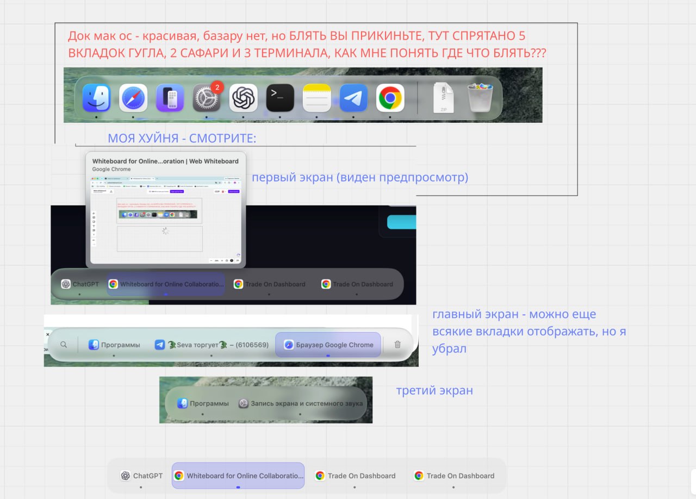Viewport: 696px width, 499px height.
Task: Open "Запись экрана и системного звука" dock item
Action: (x=300, y=403)
